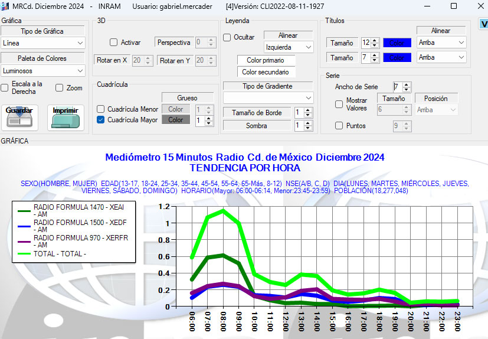Viewport: 488px width, 339px height.
Task: Expand the Tipo de Gradiente dropdown
Action: [x=268, y=98]
